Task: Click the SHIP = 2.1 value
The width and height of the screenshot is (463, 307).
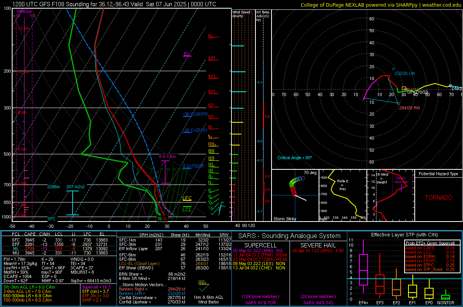Action: pyautogui.click(x=92, y=300)
